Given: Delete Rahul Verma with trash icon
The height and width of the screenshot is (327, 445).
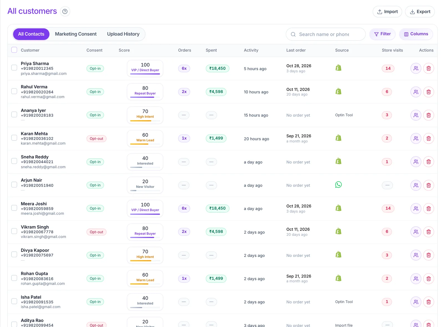Looking at the screenshot, I should click(429, 92).
